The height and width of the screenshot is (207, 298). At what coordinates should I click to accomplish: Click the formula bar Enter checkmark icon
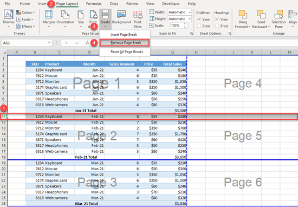pyautogui.click(x=77, y=43)
